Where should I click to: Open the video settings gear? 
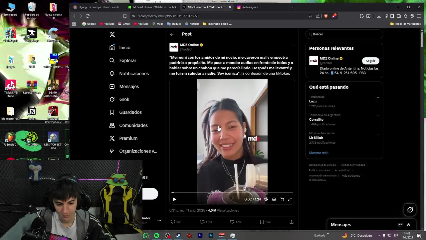click(274, 199)
